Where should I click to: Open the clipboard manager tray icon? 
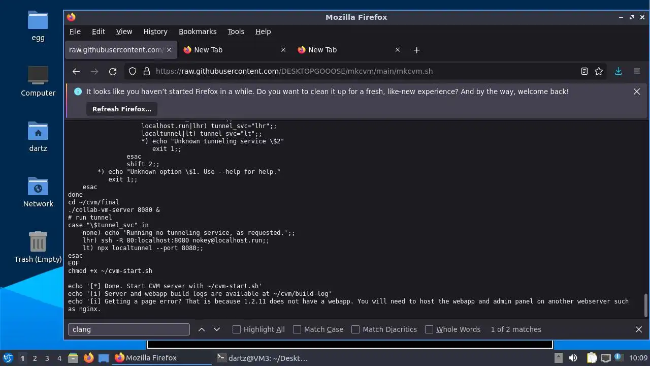tap(592, 358)
